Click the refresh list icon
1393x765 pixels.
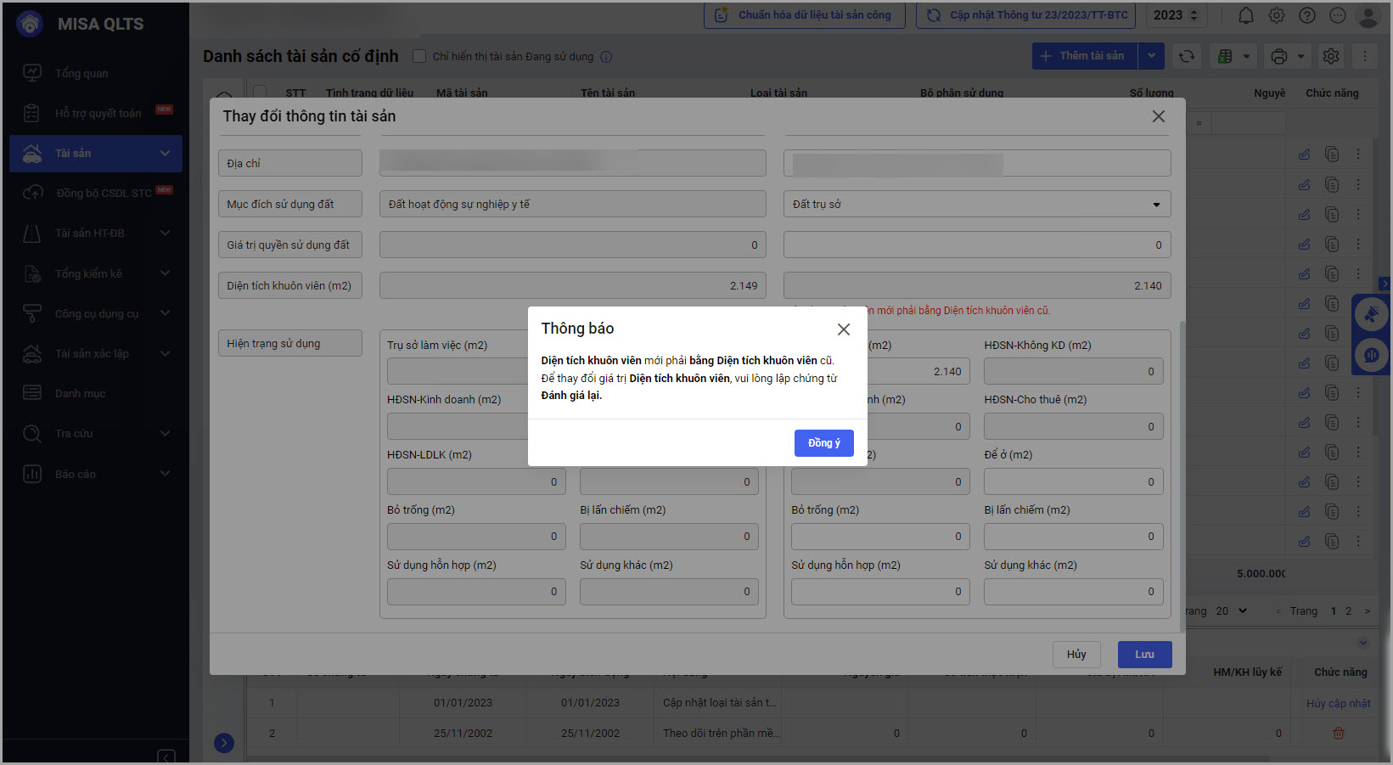pos(1187,56)
